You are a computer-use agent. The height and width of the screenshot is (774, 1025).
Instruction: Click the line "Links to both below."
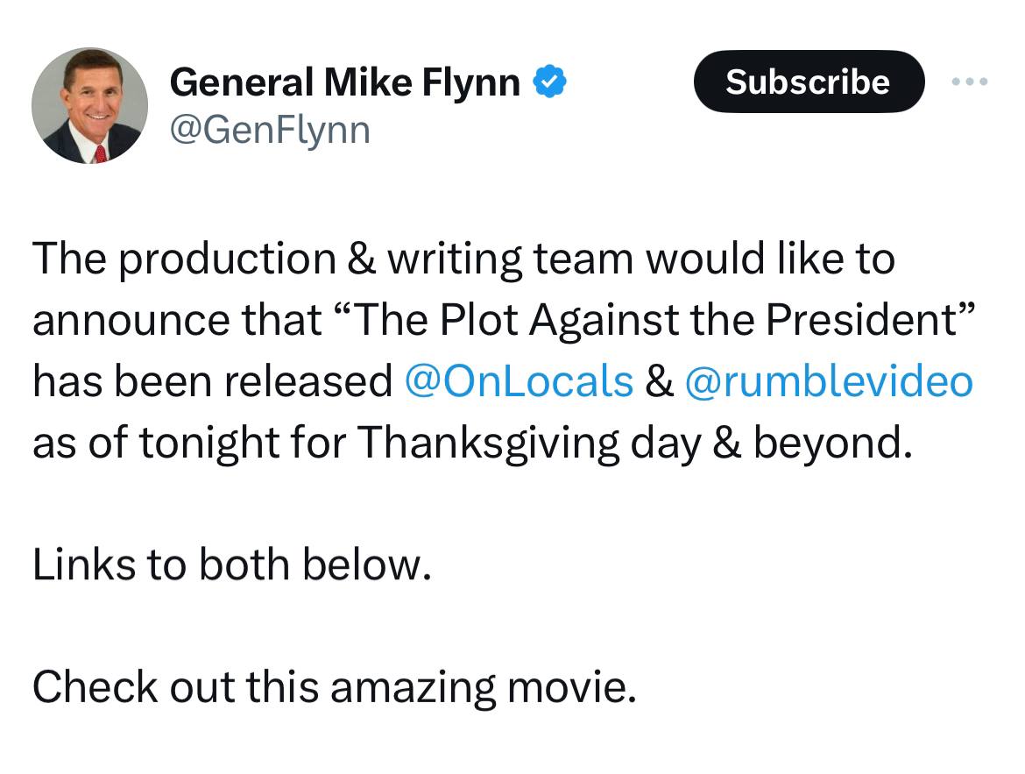232,564
